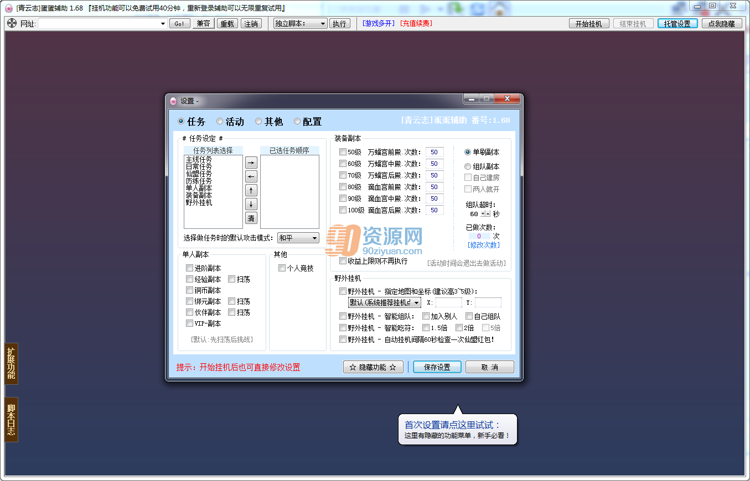
Task: Click the 组队超时 seconds stepper arrows
Action: [x=485, y=214]
